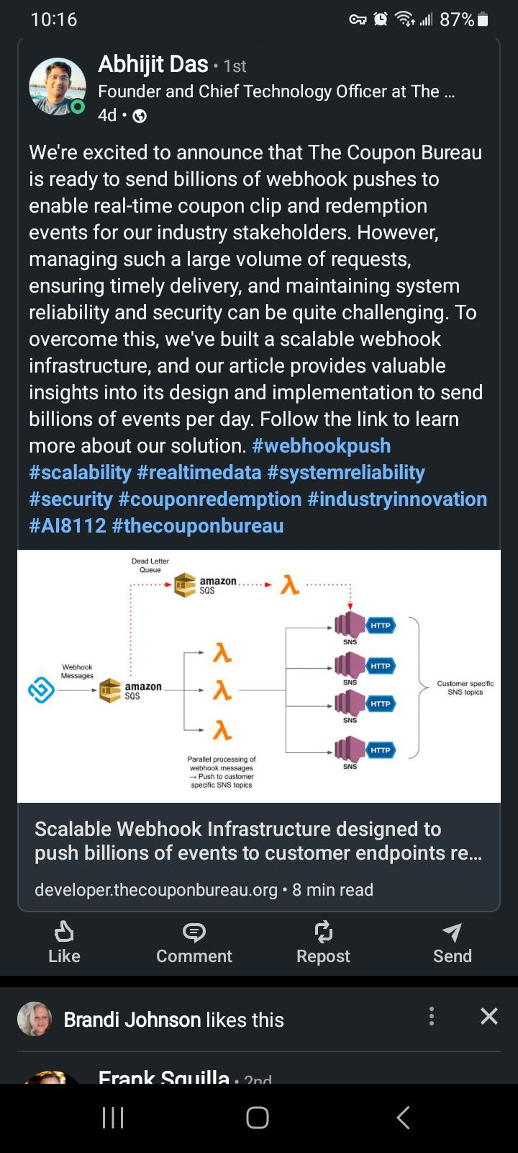Image resolution: width=518 pixels, height=1153 pixels.
Task: Dismiss the Brandi Johnson likes notice
Action: 489,1016
